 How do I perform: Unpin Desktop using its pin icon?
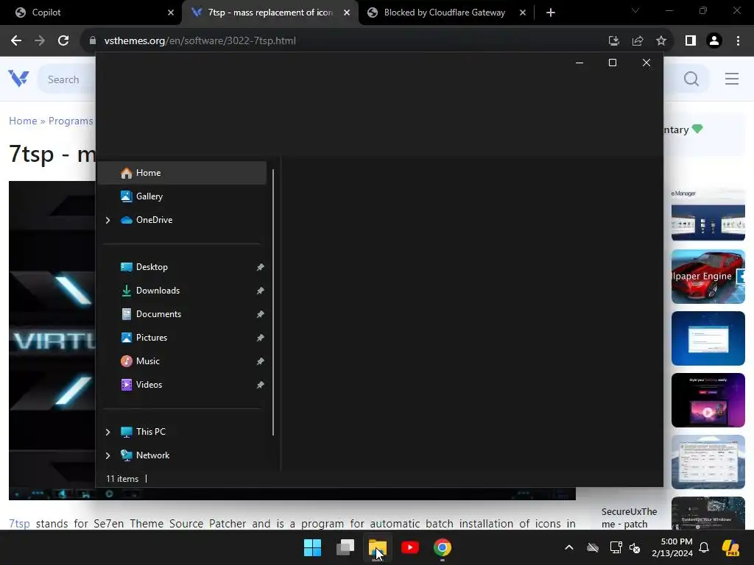[x=260, y=267]
